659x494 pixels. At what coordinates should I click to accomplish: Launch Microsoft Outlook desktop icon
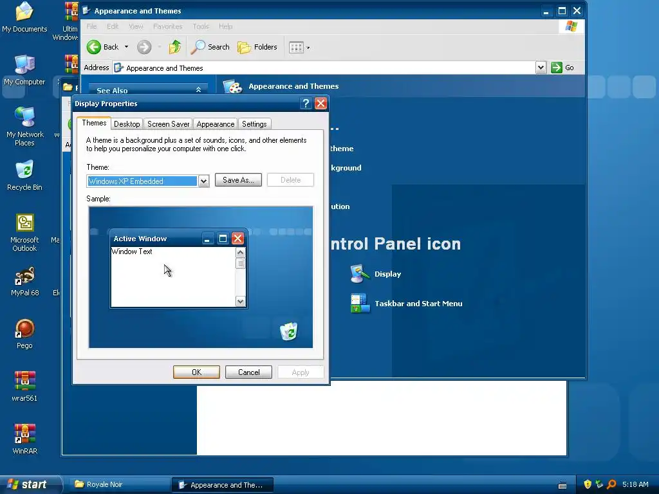tap(24, 233)
